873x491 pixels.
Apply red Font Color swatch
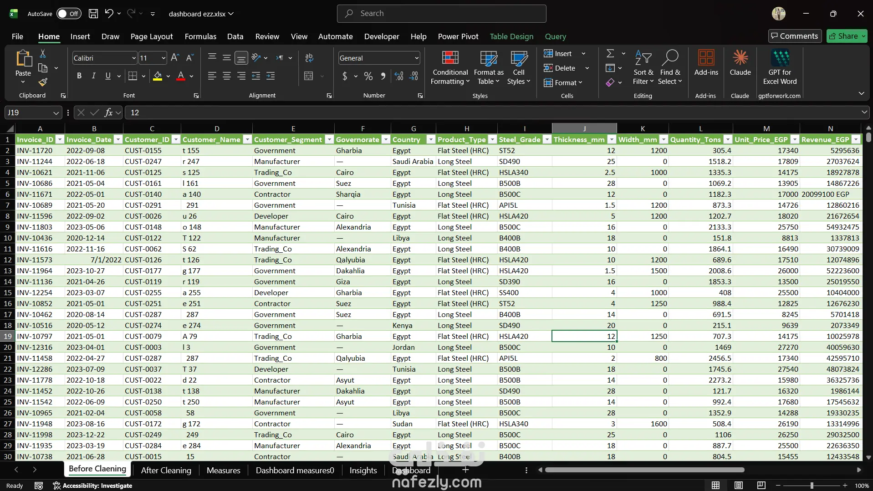coord(181,76)
